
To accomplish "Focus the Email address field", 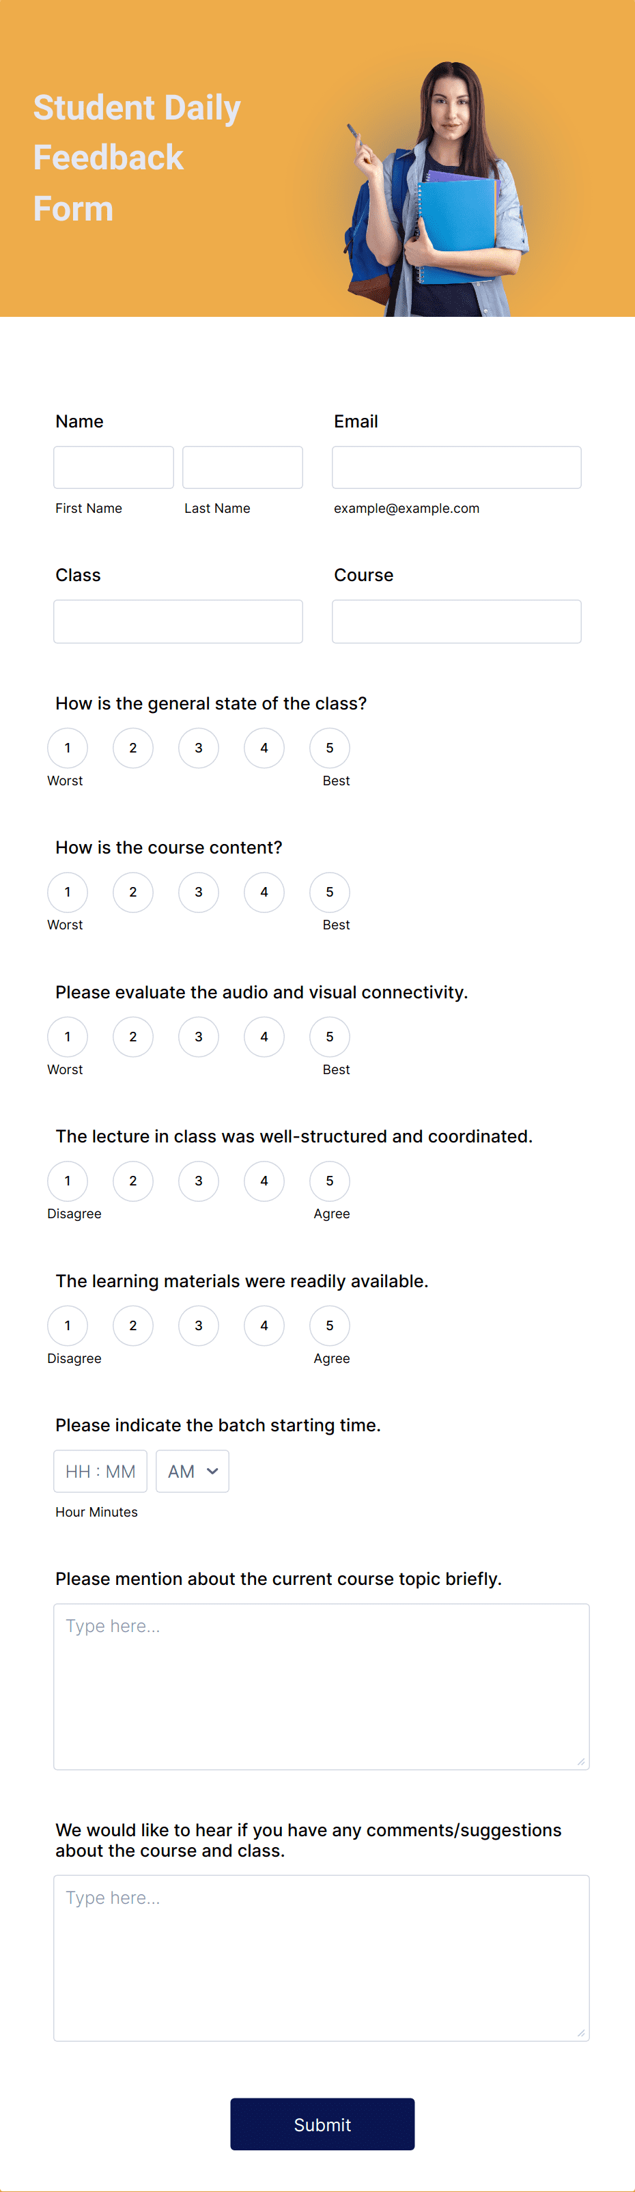I will pos(456,466).
